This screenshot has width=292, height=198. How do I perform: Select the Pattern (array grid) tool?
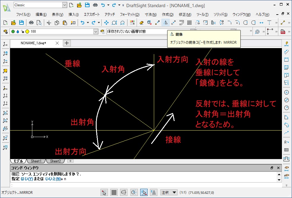coord(189,23)
